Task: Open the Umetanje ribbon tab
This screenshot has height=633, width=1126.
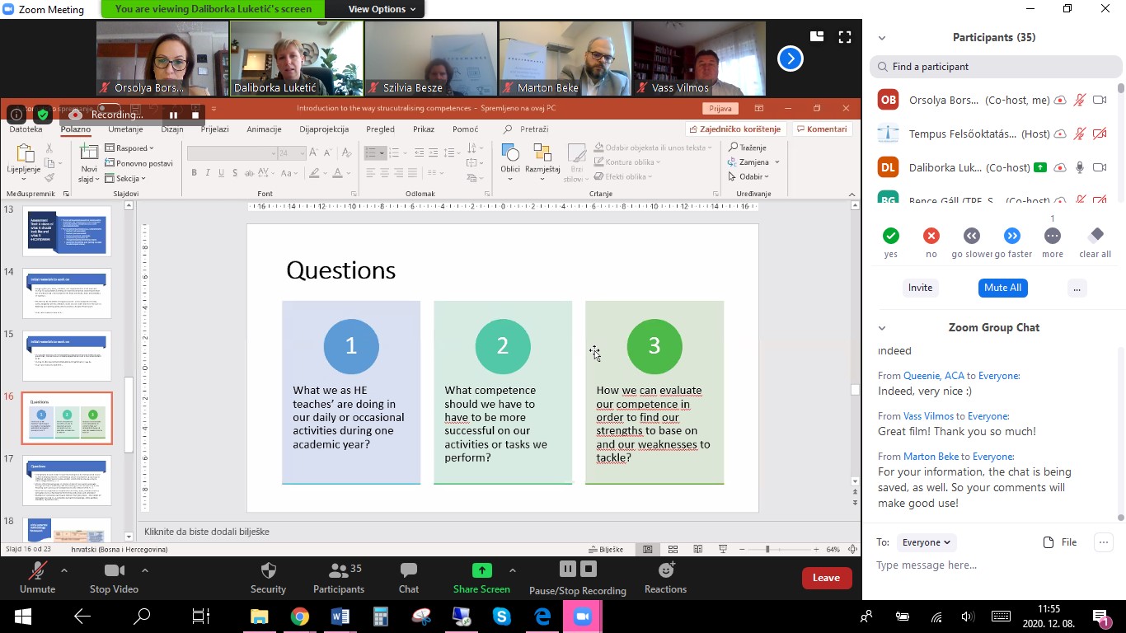Action: point(125,129)
